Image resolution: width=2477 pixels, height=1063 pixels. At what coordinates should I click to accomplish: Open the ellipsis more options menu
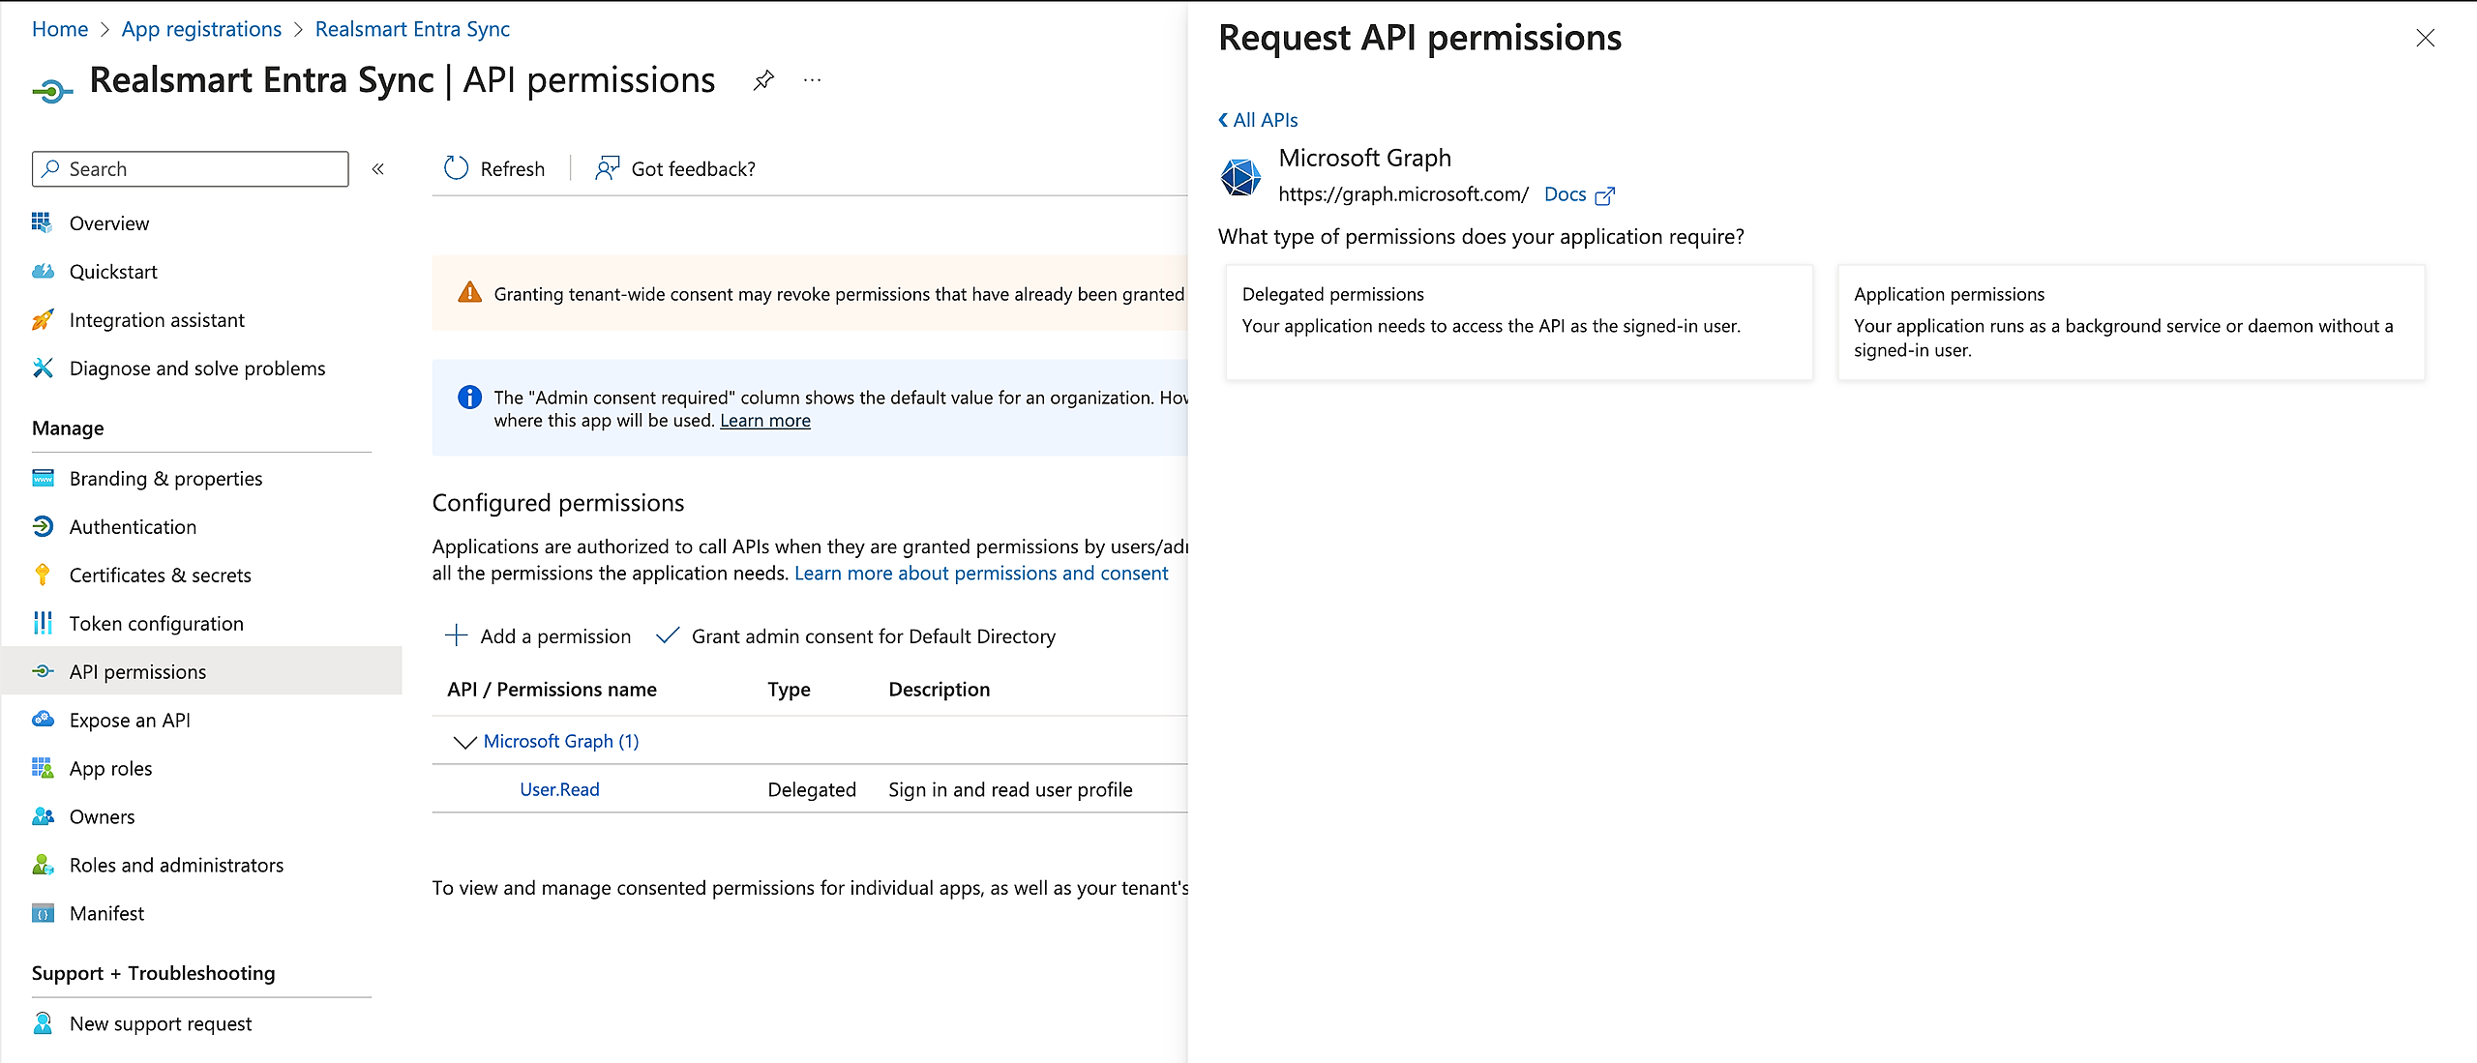[x=812, y=80]
